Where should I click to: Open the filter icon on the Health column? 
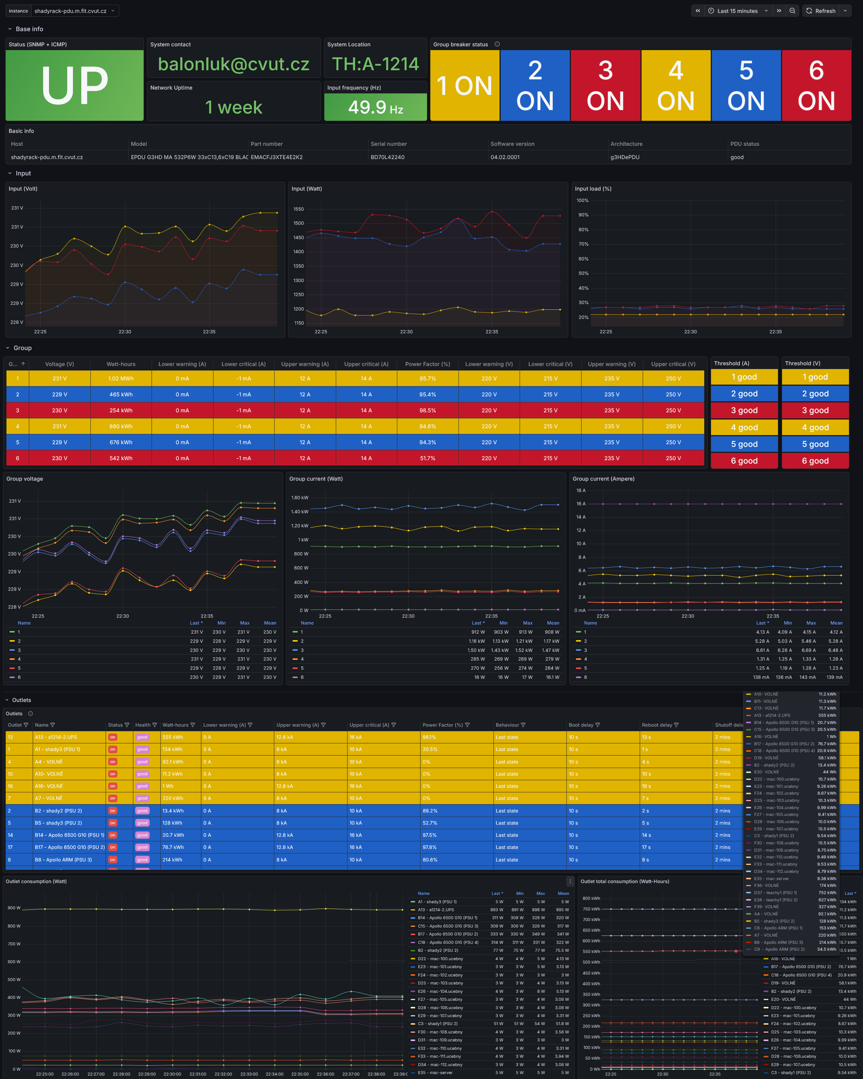point(155,725)
